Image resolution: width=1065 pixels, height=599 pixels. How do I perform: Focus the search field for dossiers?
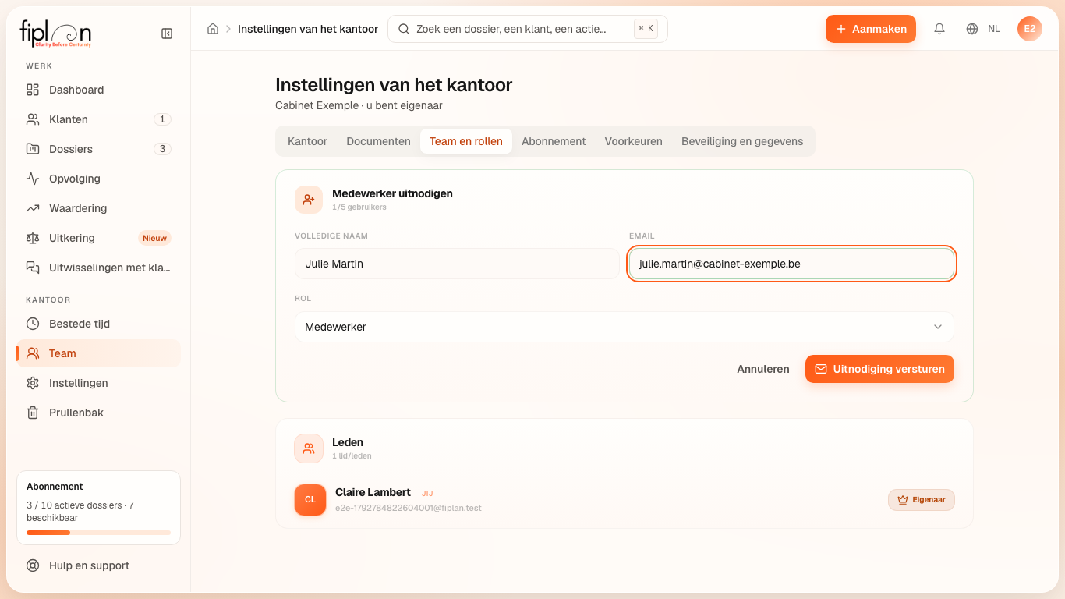click(528, 29)
